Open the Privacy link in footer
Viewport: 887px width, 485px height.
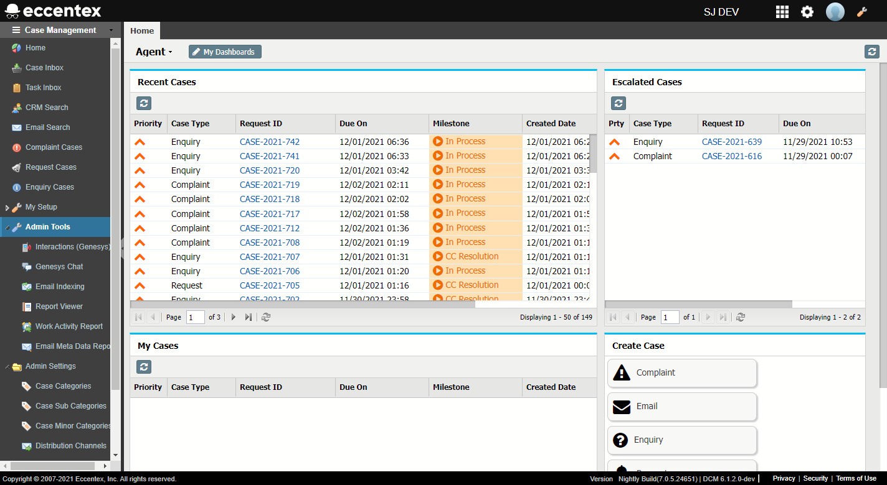click(x=784, y=478)
